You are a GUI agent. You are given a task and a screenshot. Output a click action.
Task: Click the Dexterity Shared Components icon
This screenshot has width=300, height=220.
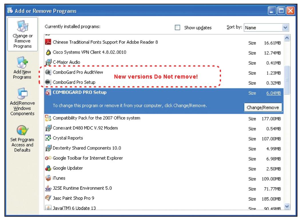(48, 148)
